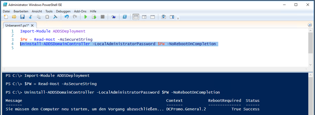Show script pane maximized layout
Viewport: 315px width, 115px height.
[x=153, y=17]
